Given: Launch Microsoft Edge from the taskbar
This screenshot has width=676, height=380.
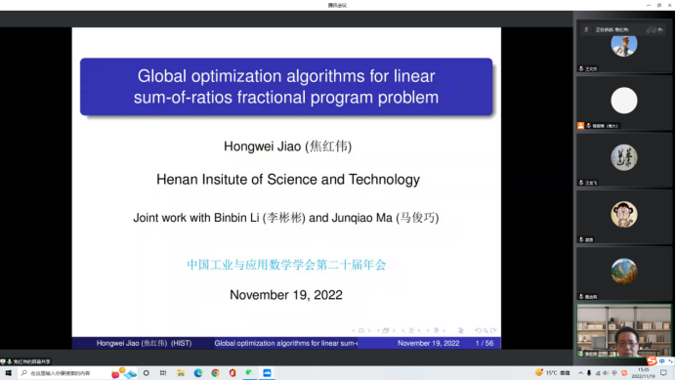Looking at the screenshot, I should click(198, 373).
